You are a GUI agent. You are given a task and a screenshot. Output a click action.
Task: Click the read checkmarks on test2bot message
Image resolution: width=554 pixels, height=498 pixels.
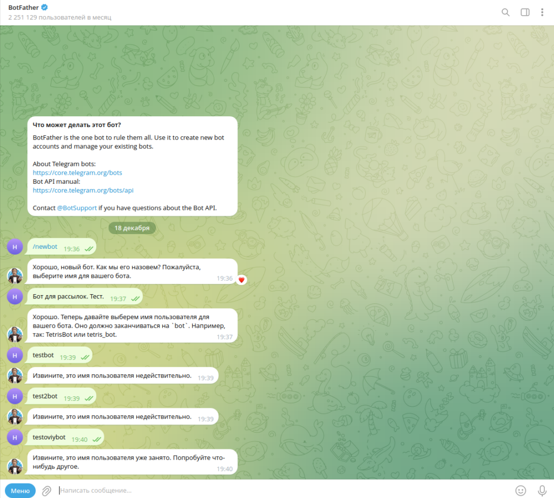[89, 399]
